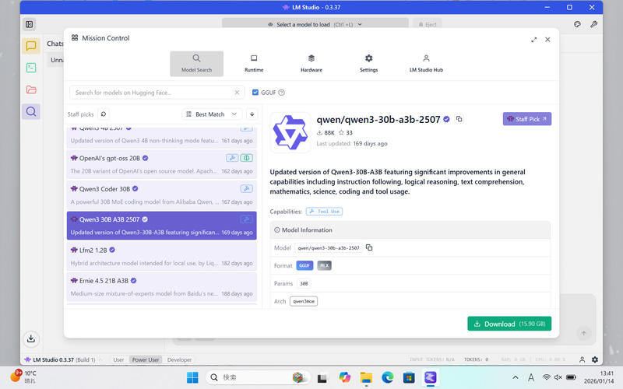Image resolution: width=623 pixels, height=389 pixels.
Task: Switch to Developer mode
Action: (x=179, y=359)
